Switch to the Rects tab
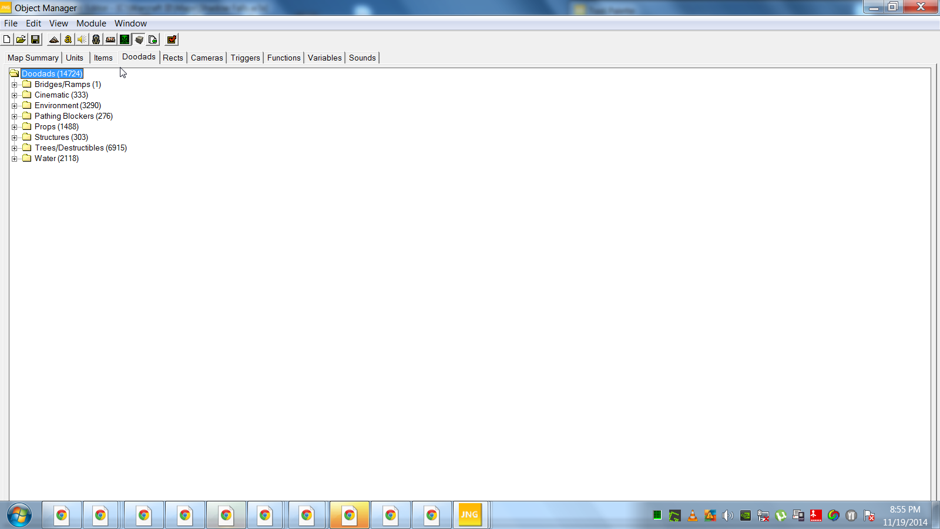Viewport: 940px width, 529px height. click(173, 58)
